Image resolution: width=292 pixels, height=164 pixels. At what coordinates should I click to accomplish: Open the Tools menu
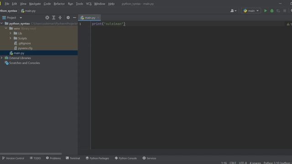[79, 4]
